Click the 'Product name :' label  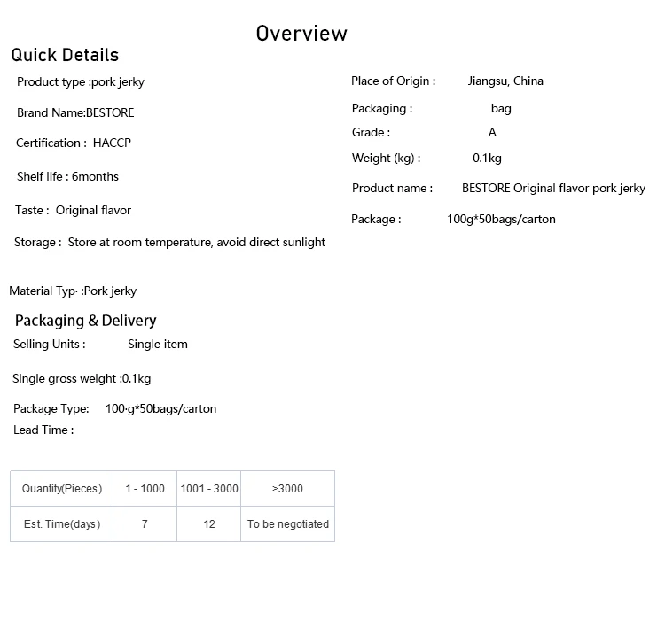coord(392,188)
